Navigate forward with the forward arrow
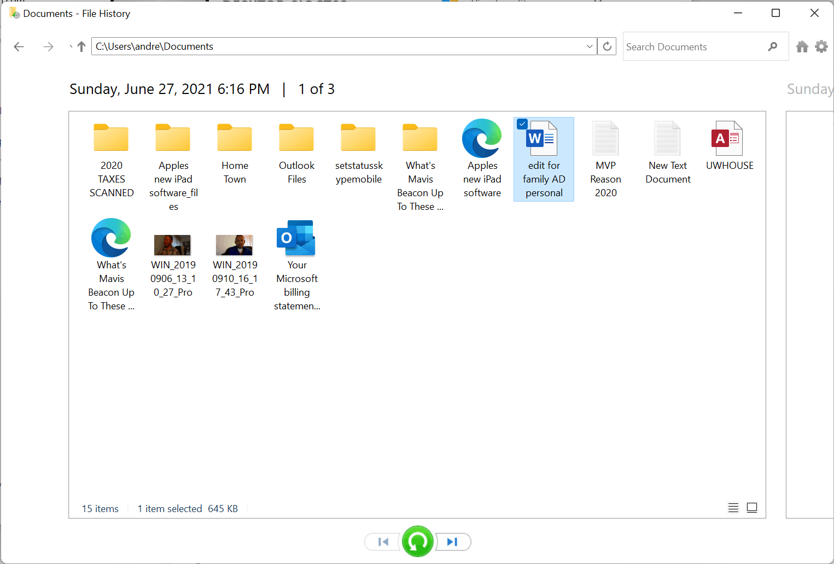The height and width of the screenshot is (564, 834). pyautogui.click(x=48, y=46)
